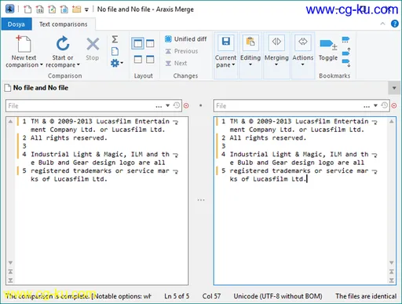402x304 pixels.
Task: Click 'All rights reserved.' in right pane
Action: click(x=268, y=137)
